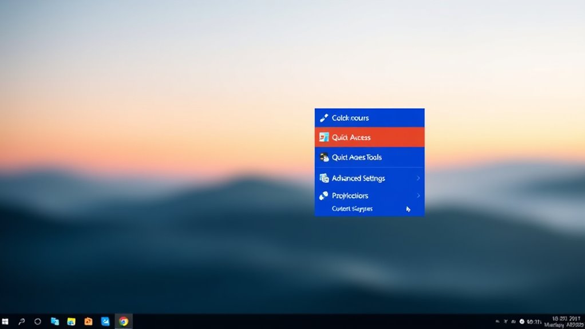Expand the Advanced Settings submenu arrow
The height and width of the screenshot is (329, 585).
418,179
